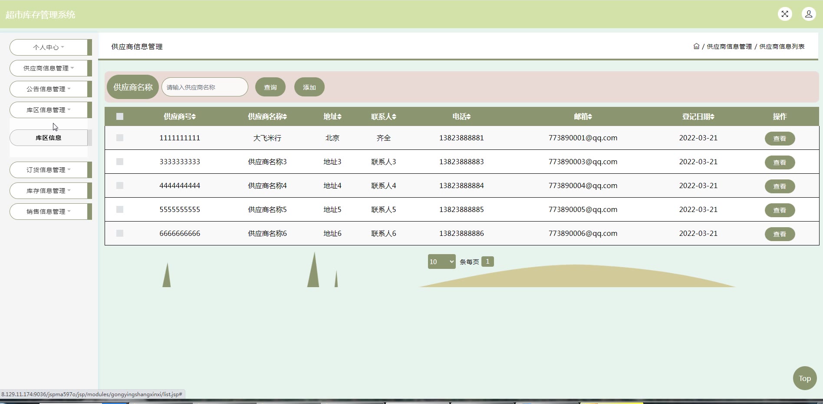This screenshot has width=823, height=404.
Task: Click the 查询 search button
Action: click(x=270, y=87)
